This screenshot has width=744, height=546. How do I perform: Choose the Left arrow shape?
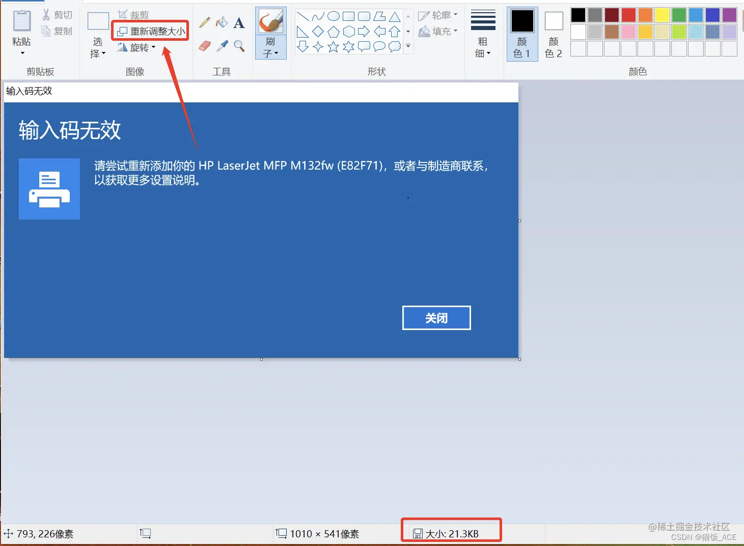[x=379, y=32]
